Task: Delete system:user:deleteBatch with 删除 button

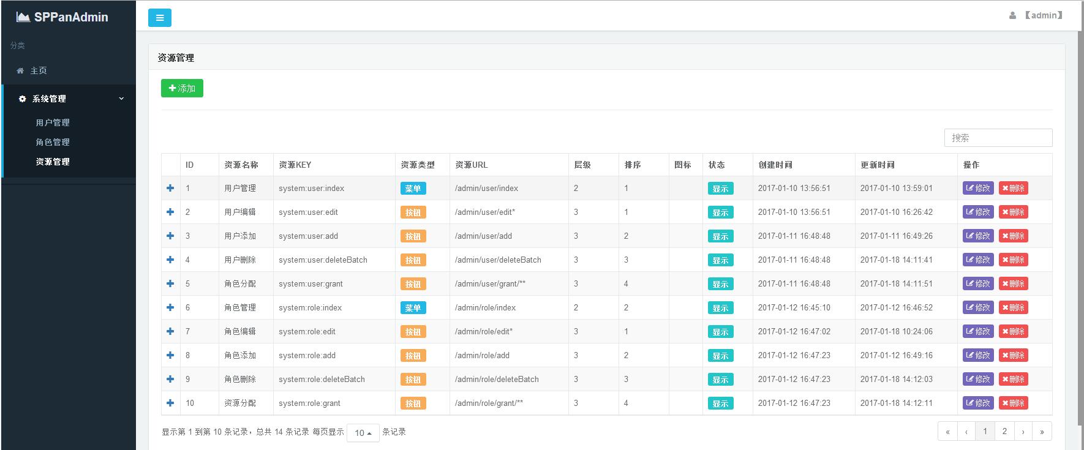Action: tap(1013, 260)
